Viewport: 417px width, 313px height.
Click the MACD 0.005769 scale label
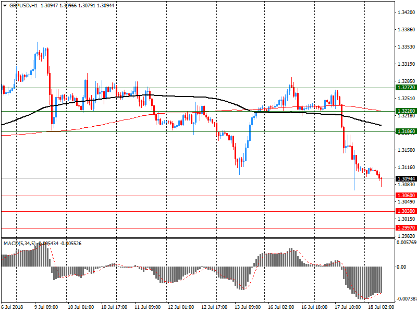tap(405, 243)
